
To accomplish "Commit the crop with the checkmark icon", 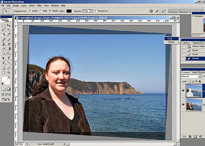I will [x=157, y=11].
